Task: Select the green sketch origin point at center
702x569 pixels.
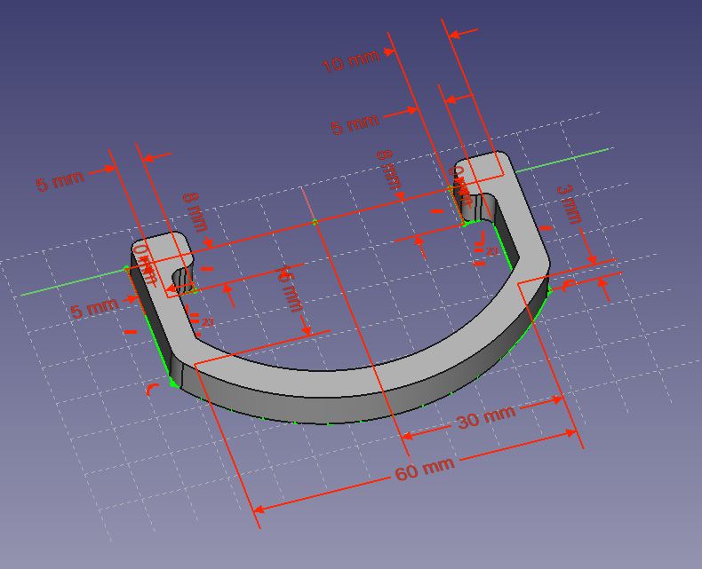Action: (315, 222)
